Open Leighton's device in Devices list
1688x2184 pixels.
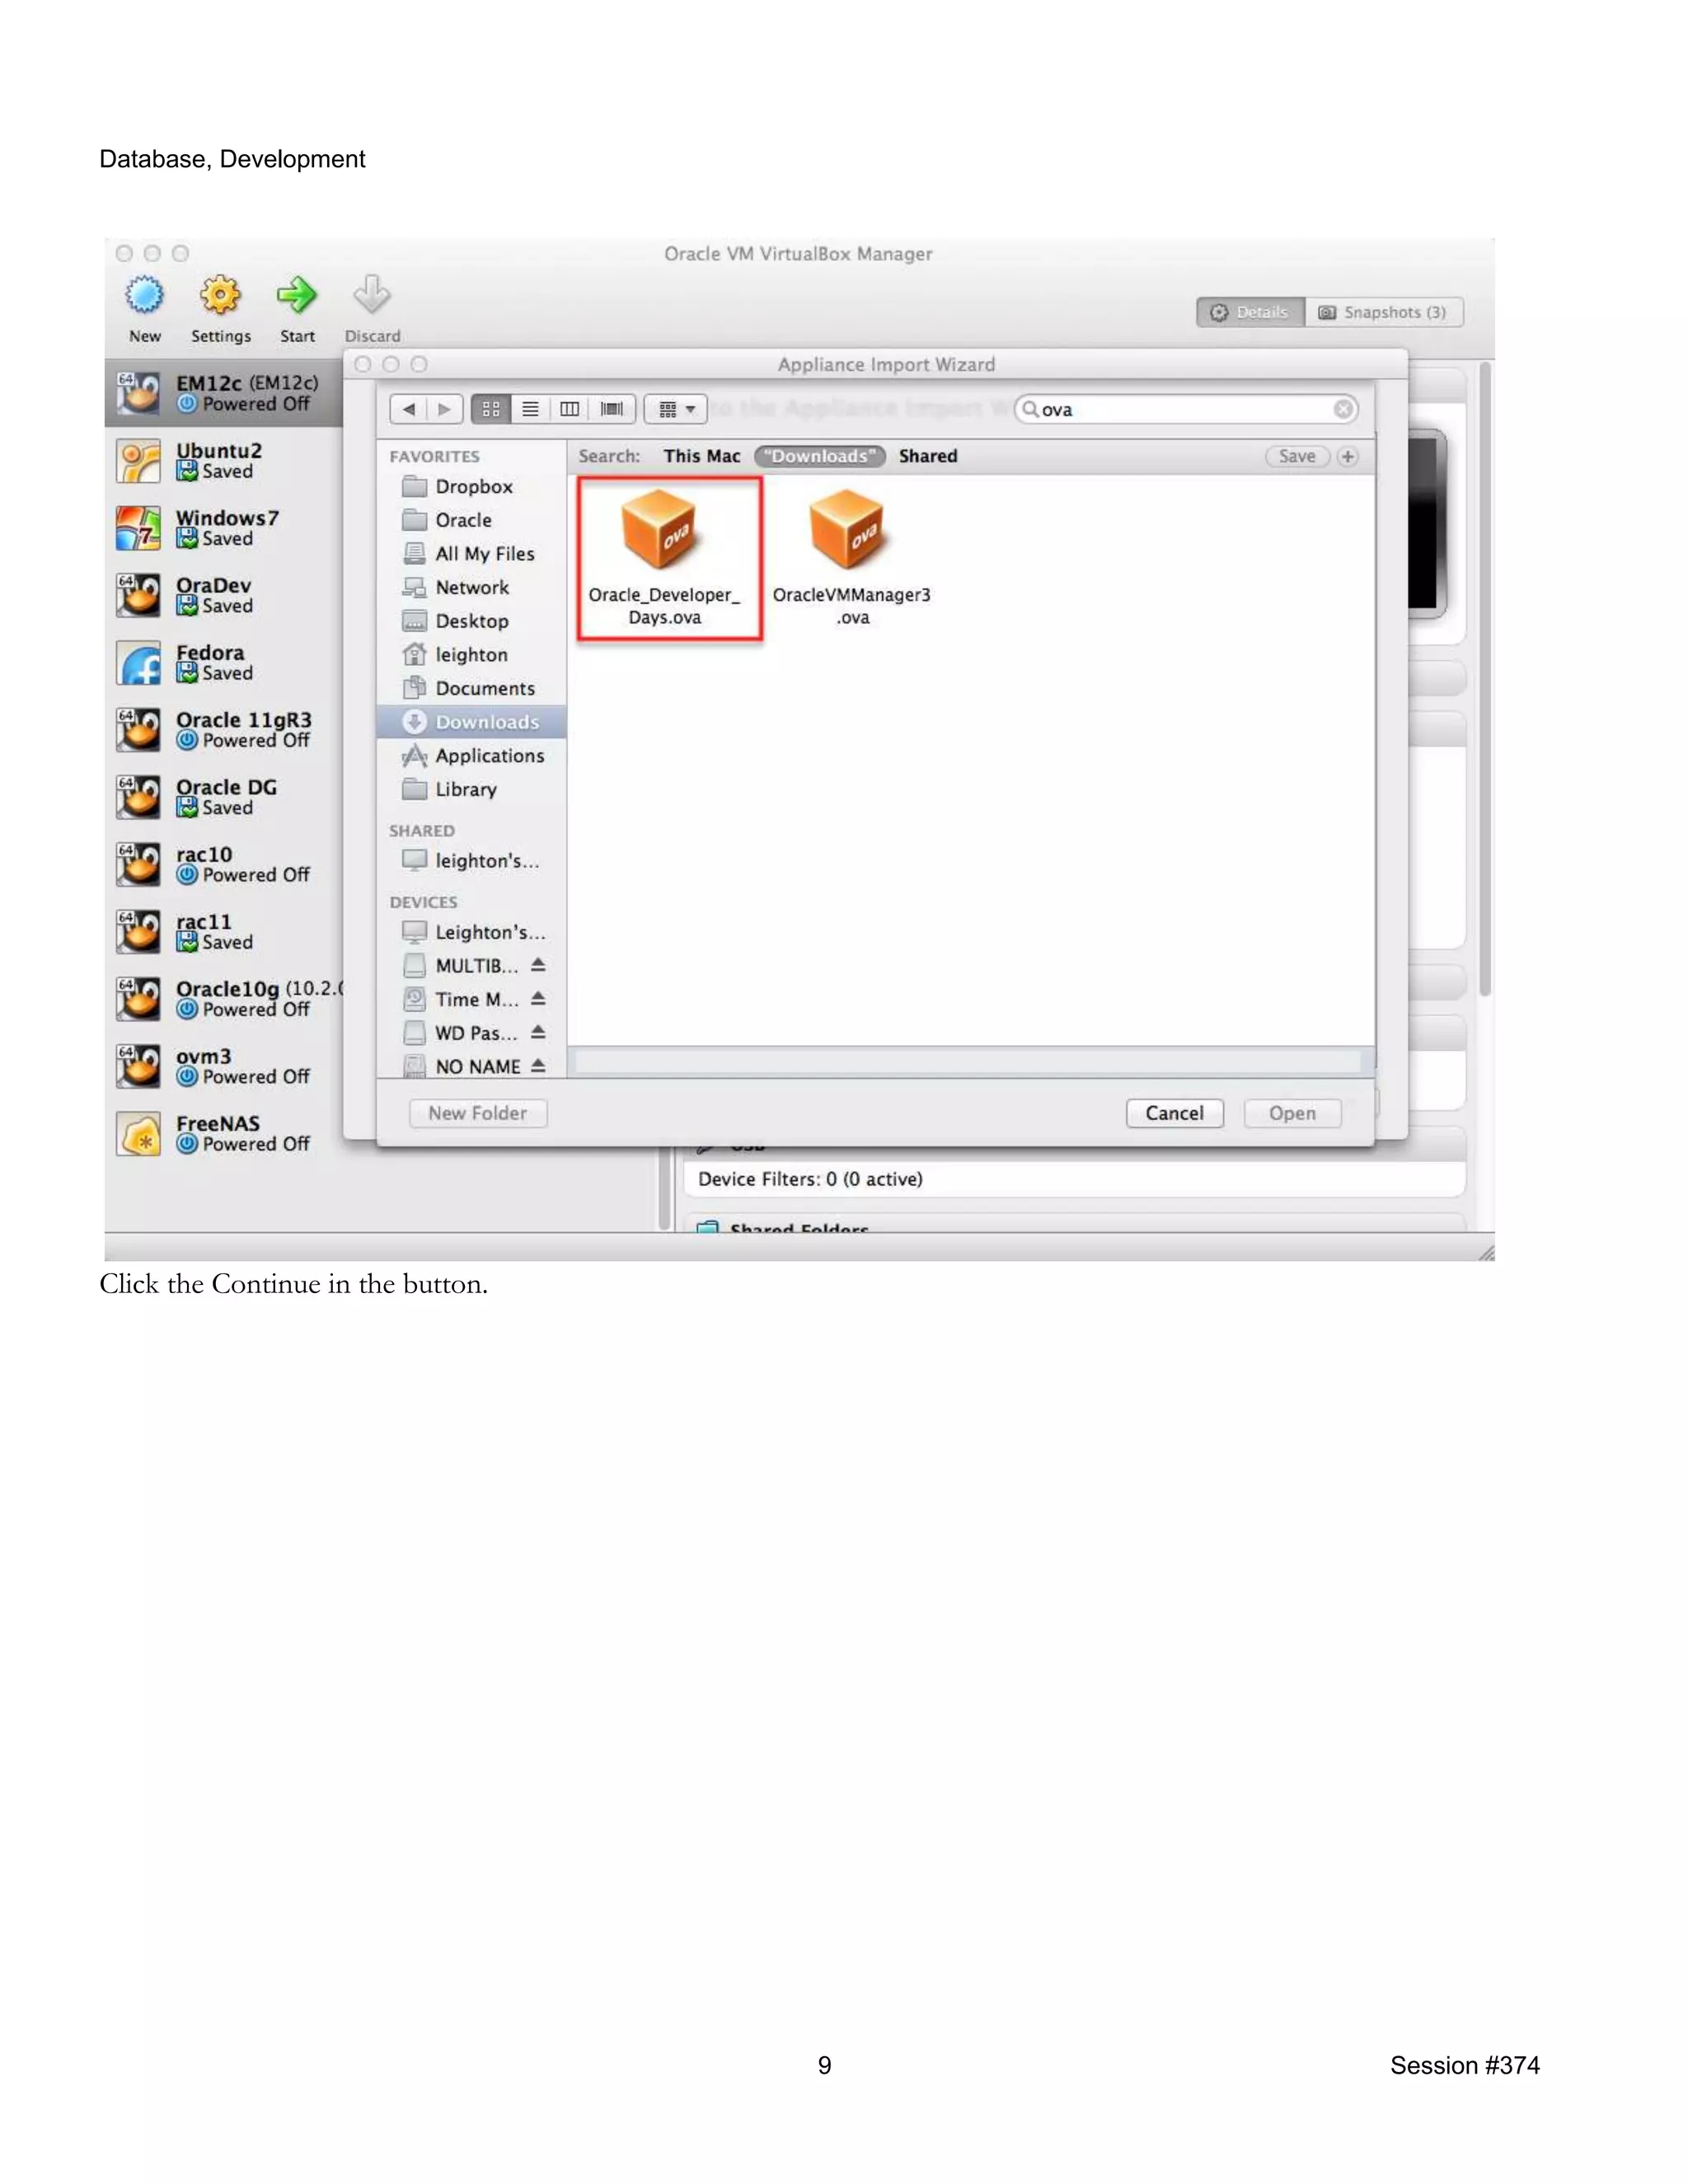pyautogui.click(x=472, y=932)
